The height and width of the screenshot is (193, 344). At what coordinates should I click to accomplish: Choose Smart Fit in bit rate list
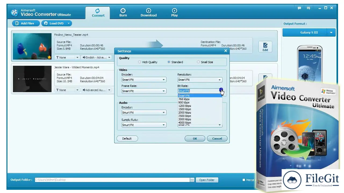[200, 96]
